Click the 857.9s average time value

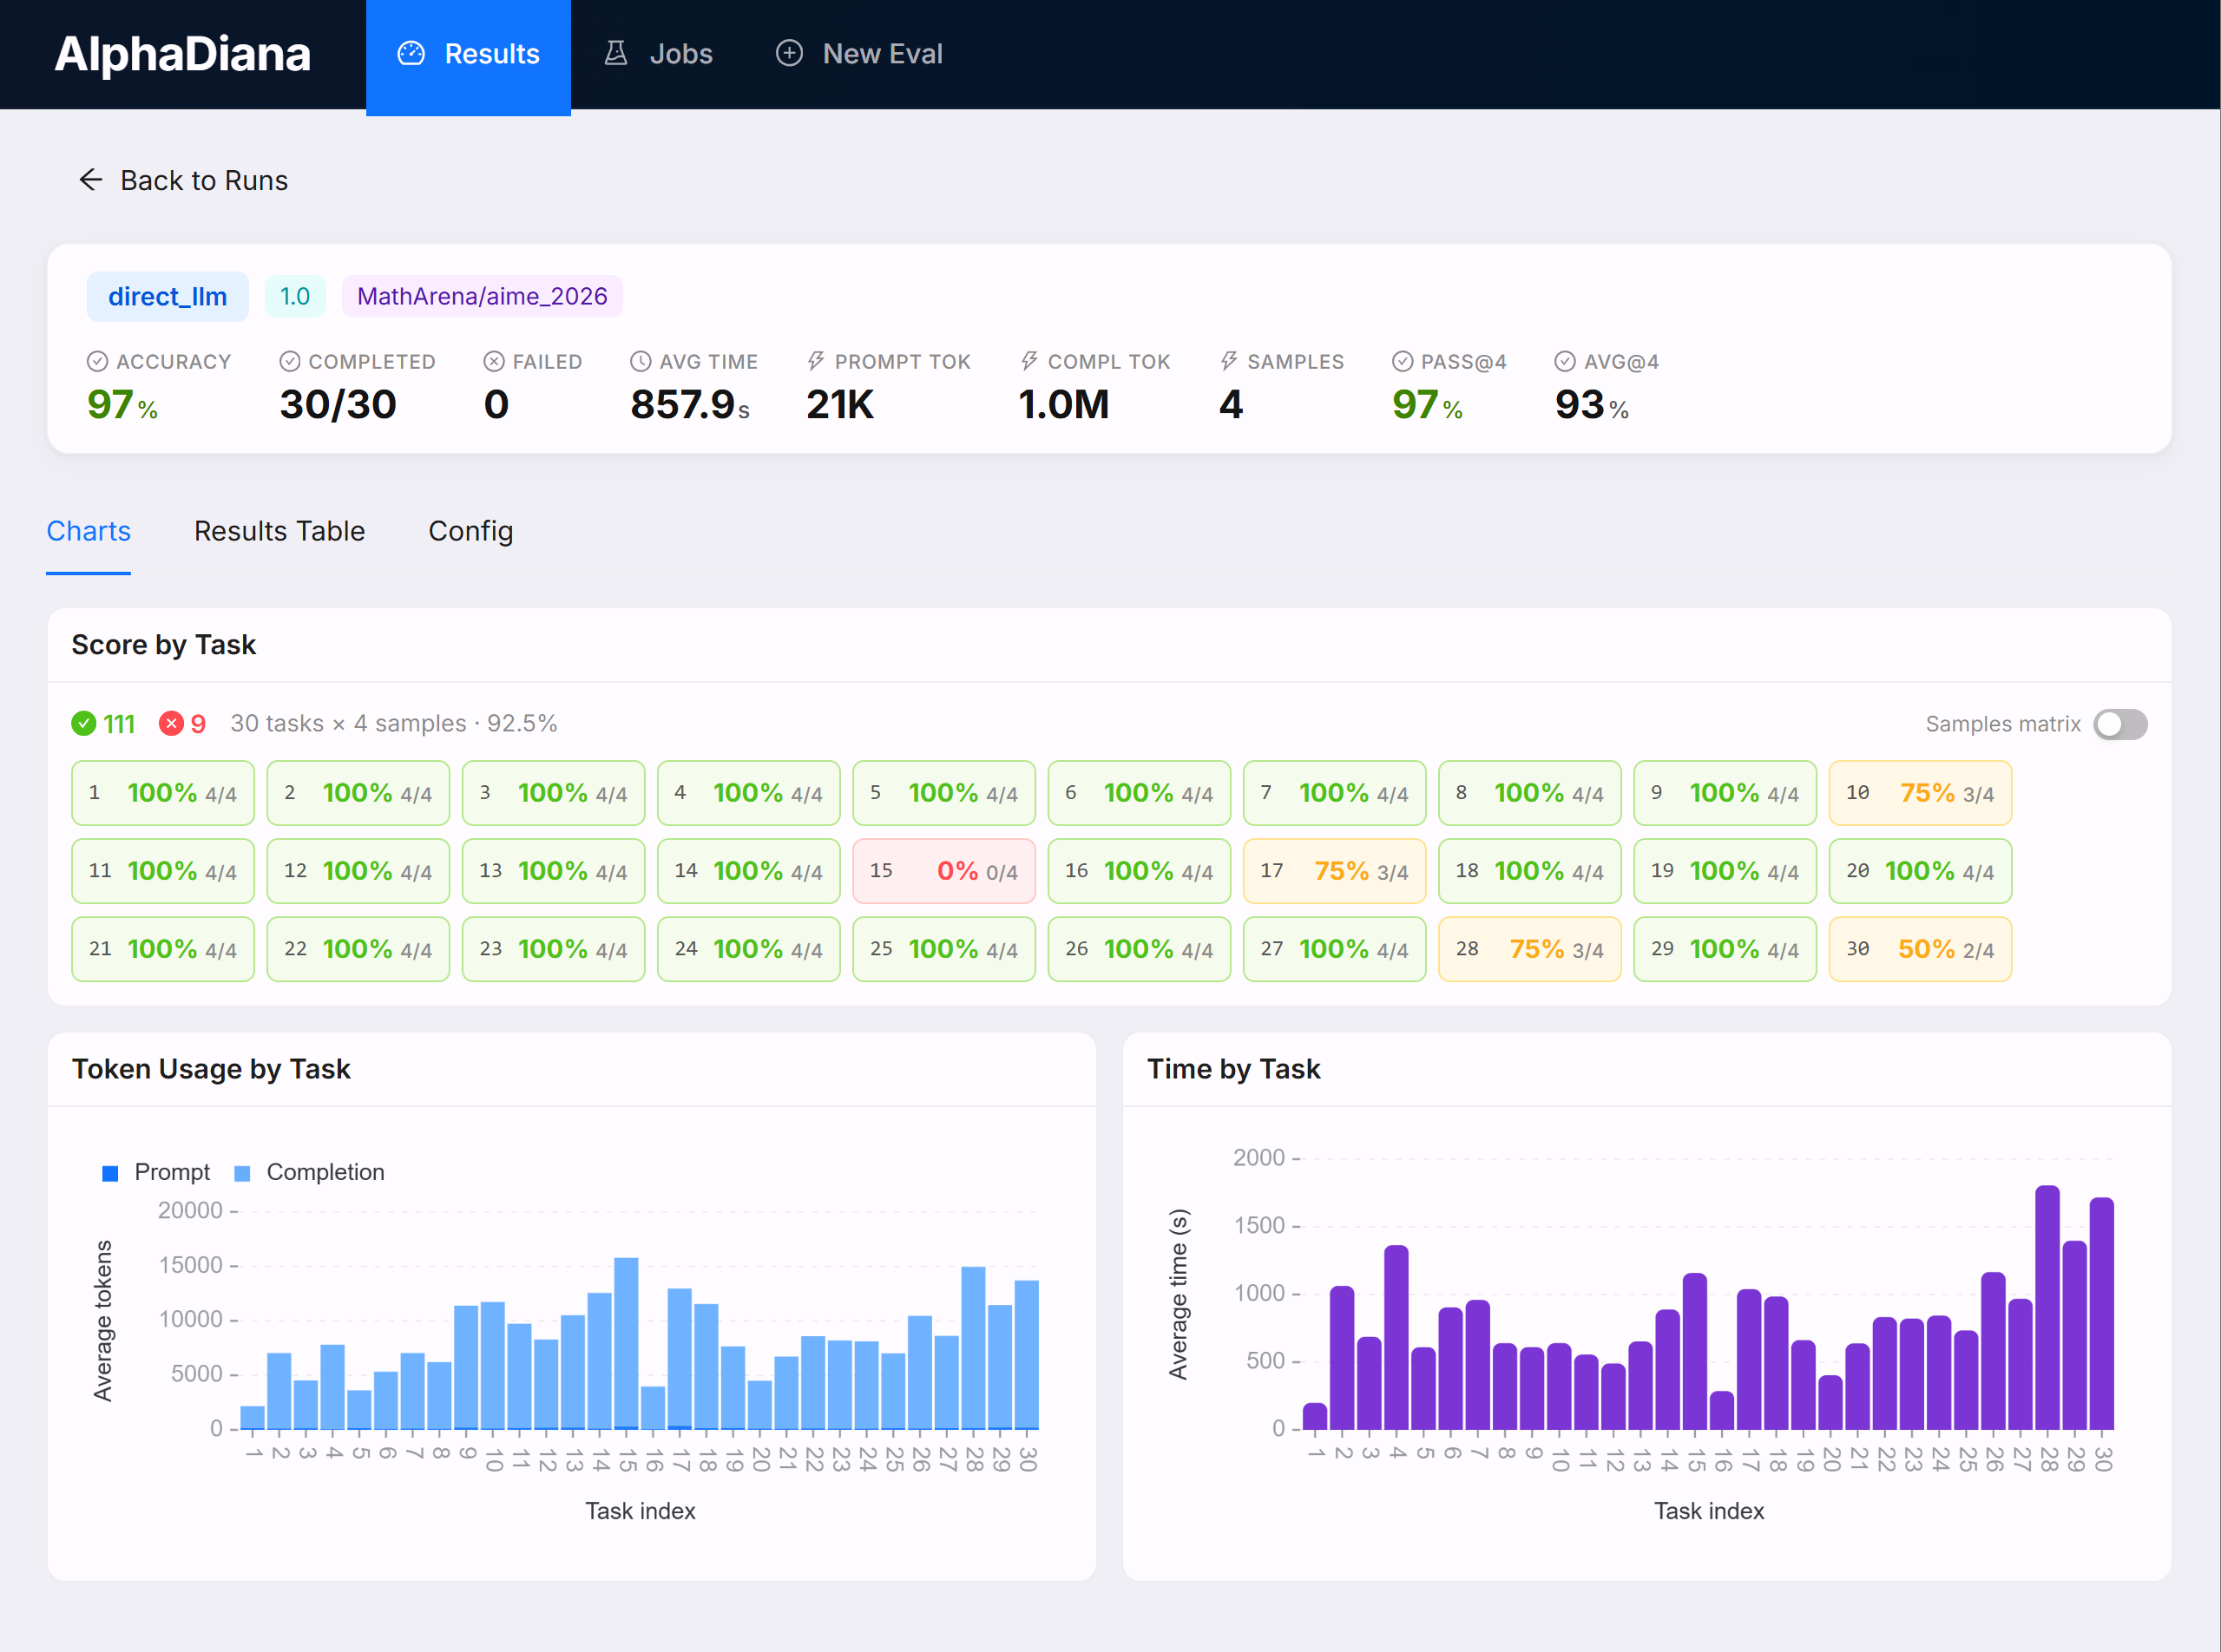690,404
